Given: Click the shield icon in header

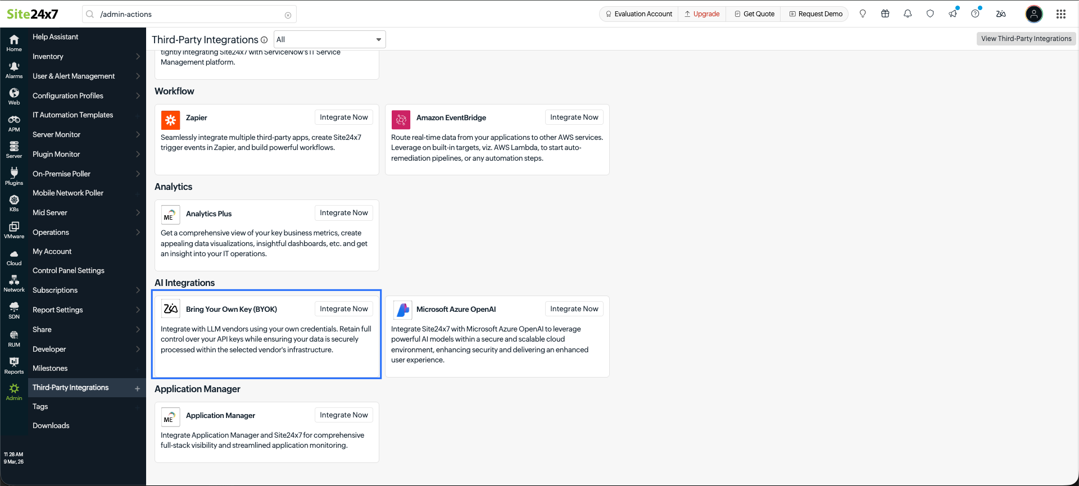Looking at the screenshot, I should [930, 14].
